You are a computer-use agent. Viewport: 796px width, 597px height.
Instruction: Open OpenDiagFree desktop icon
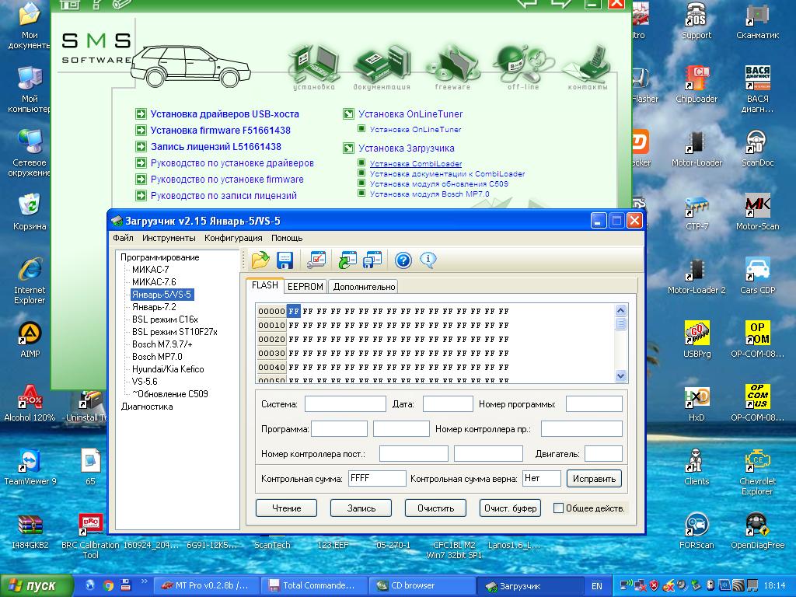point(757,530)
